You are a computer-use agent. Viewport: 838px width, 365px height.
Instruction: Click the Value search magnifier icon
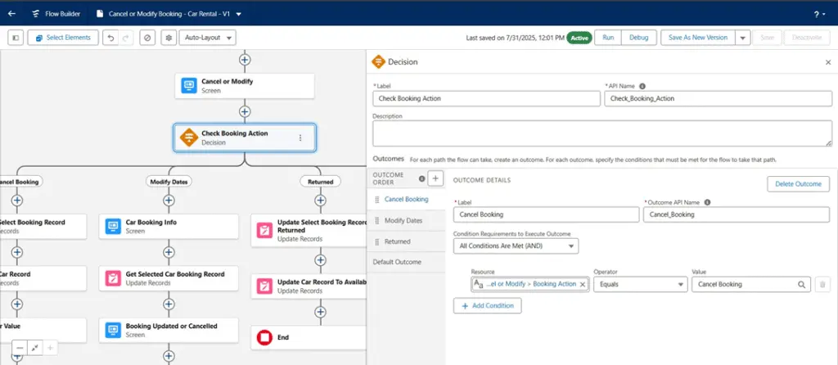pos(802,285)
